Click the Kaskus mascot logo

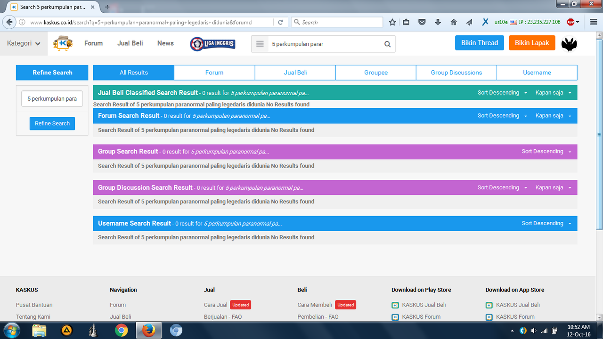coord(63,43)
